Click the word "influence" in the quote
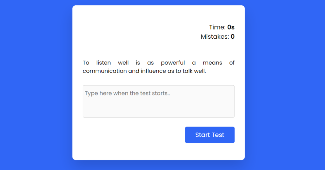This screenshot has height=170, width=325. 153,71
